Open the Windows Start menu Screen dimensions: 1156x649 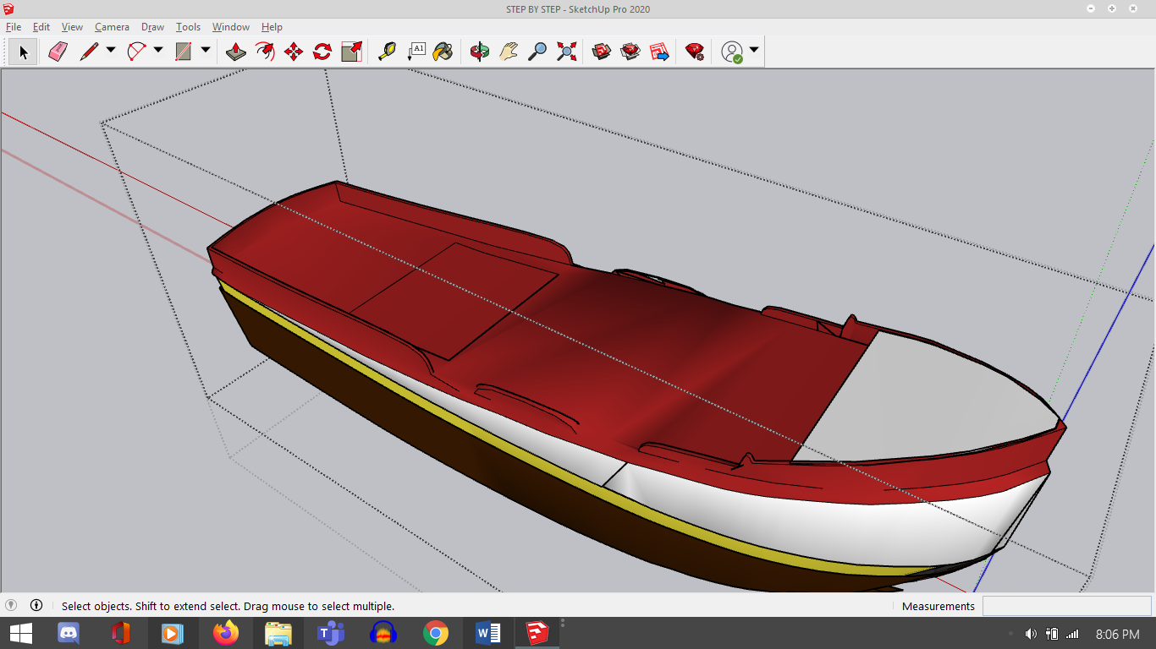(x=21, y=633)
